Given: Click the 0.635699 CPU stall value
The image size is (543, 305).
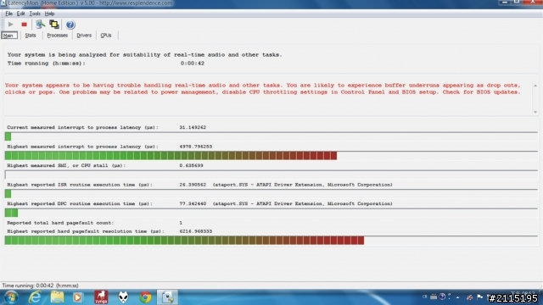Looking at the screenshot, I should tap(191, 166).
